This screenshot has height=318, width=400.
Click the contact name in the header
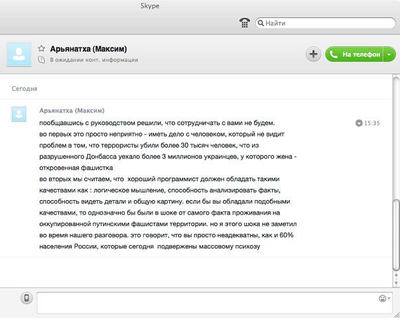click(x=88, y=49)
